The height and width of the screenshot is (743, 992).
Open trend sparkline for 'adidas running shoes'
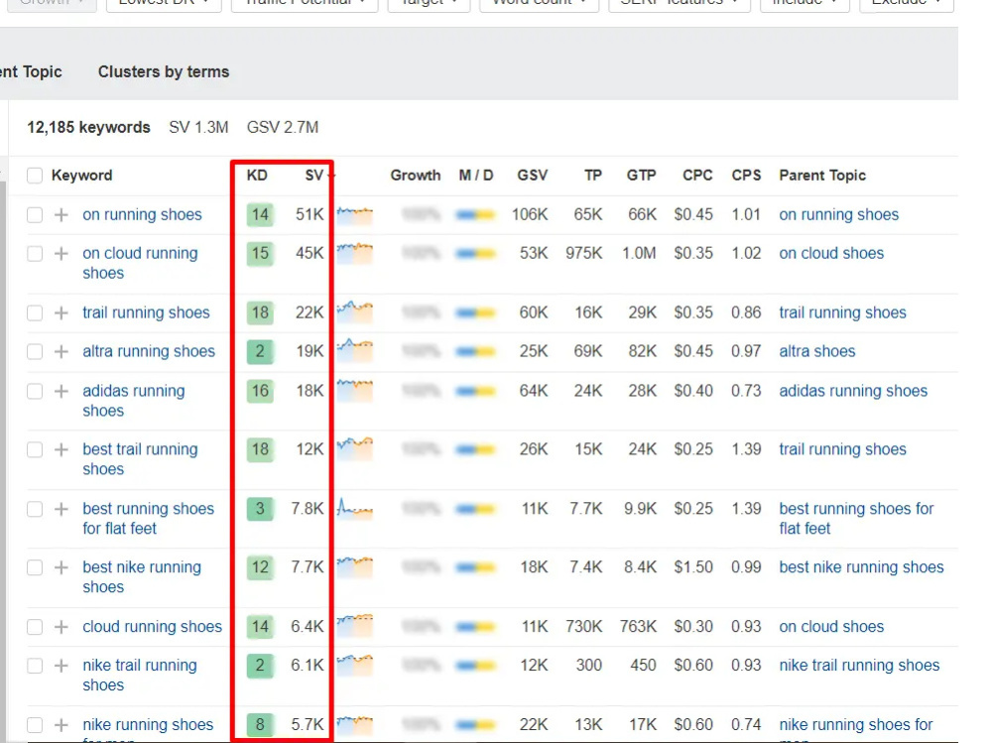point(354,391)
